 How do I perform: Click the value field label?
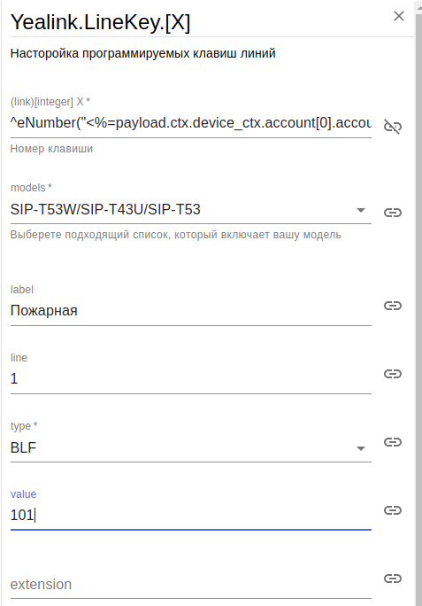click(23, 493)
